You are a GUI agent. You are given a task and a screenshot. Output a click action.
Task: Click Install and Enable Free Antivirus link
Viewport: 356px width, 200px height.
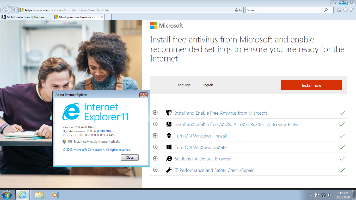coord(220,113)
